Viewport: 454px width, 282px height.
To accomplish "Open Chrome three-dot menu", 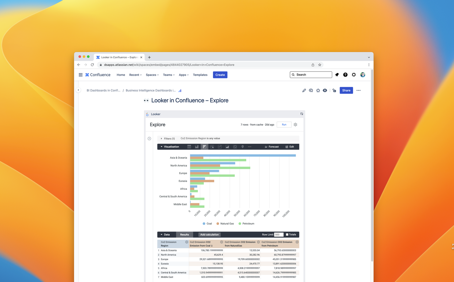I will click(x=369, y=65).
